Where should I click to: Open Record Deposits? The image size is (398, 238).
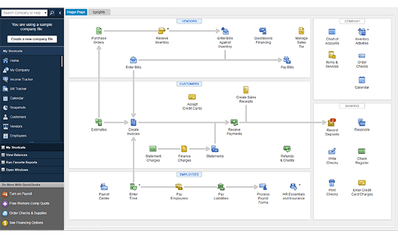tap(332, 122)
